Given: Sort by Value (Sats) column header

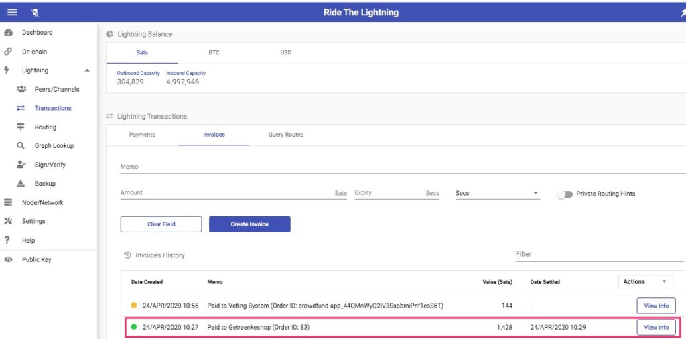Looking at the screenshot, I should [x=498, y=282].
